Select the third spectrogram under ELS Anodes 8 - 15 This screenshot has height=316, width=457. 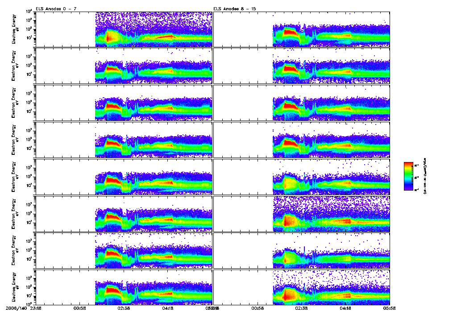301,103
